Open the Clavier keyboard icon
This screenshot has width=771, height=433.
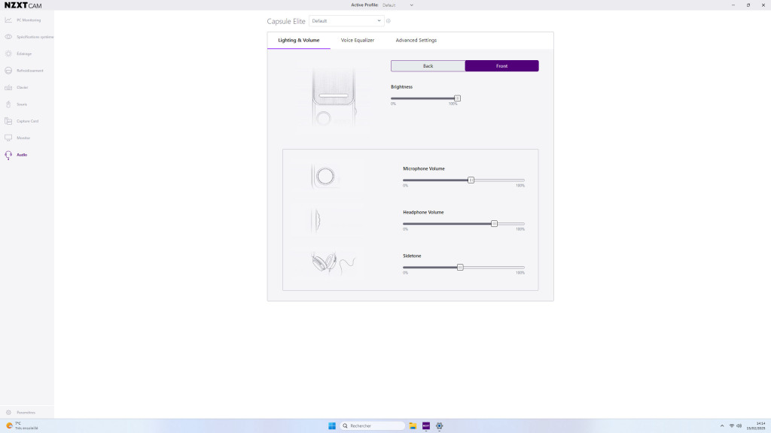8,87
